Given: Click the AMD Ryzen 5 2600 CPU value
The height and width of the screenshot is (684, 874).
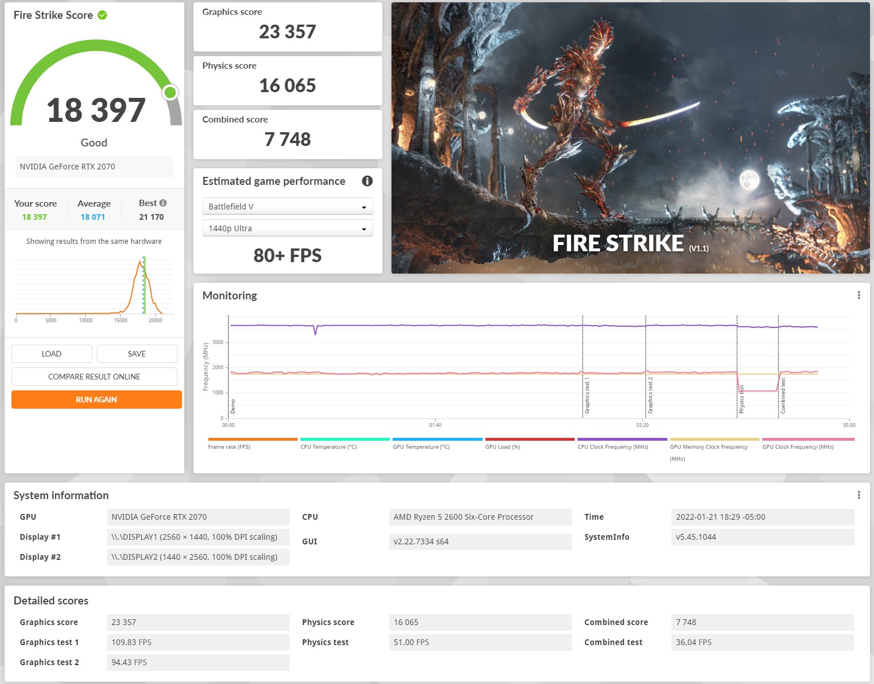Looking at the screenshot, I should tap(480, 517).
